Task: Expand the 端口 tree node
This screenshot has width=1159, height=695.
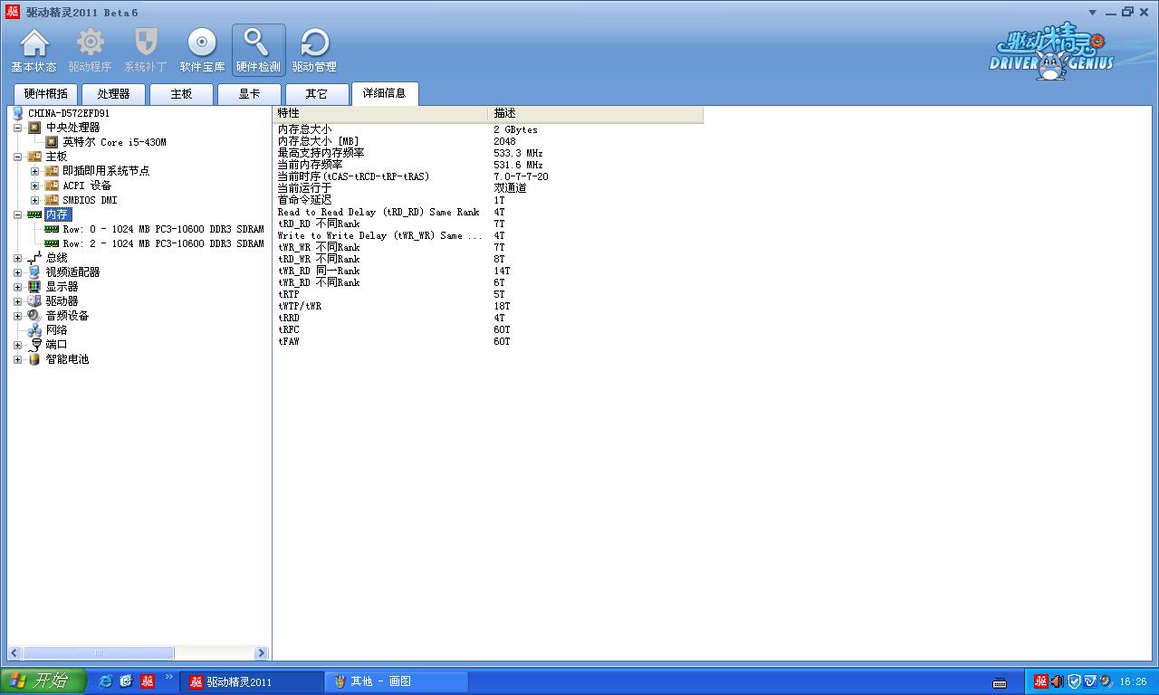Action: point(17,345)
